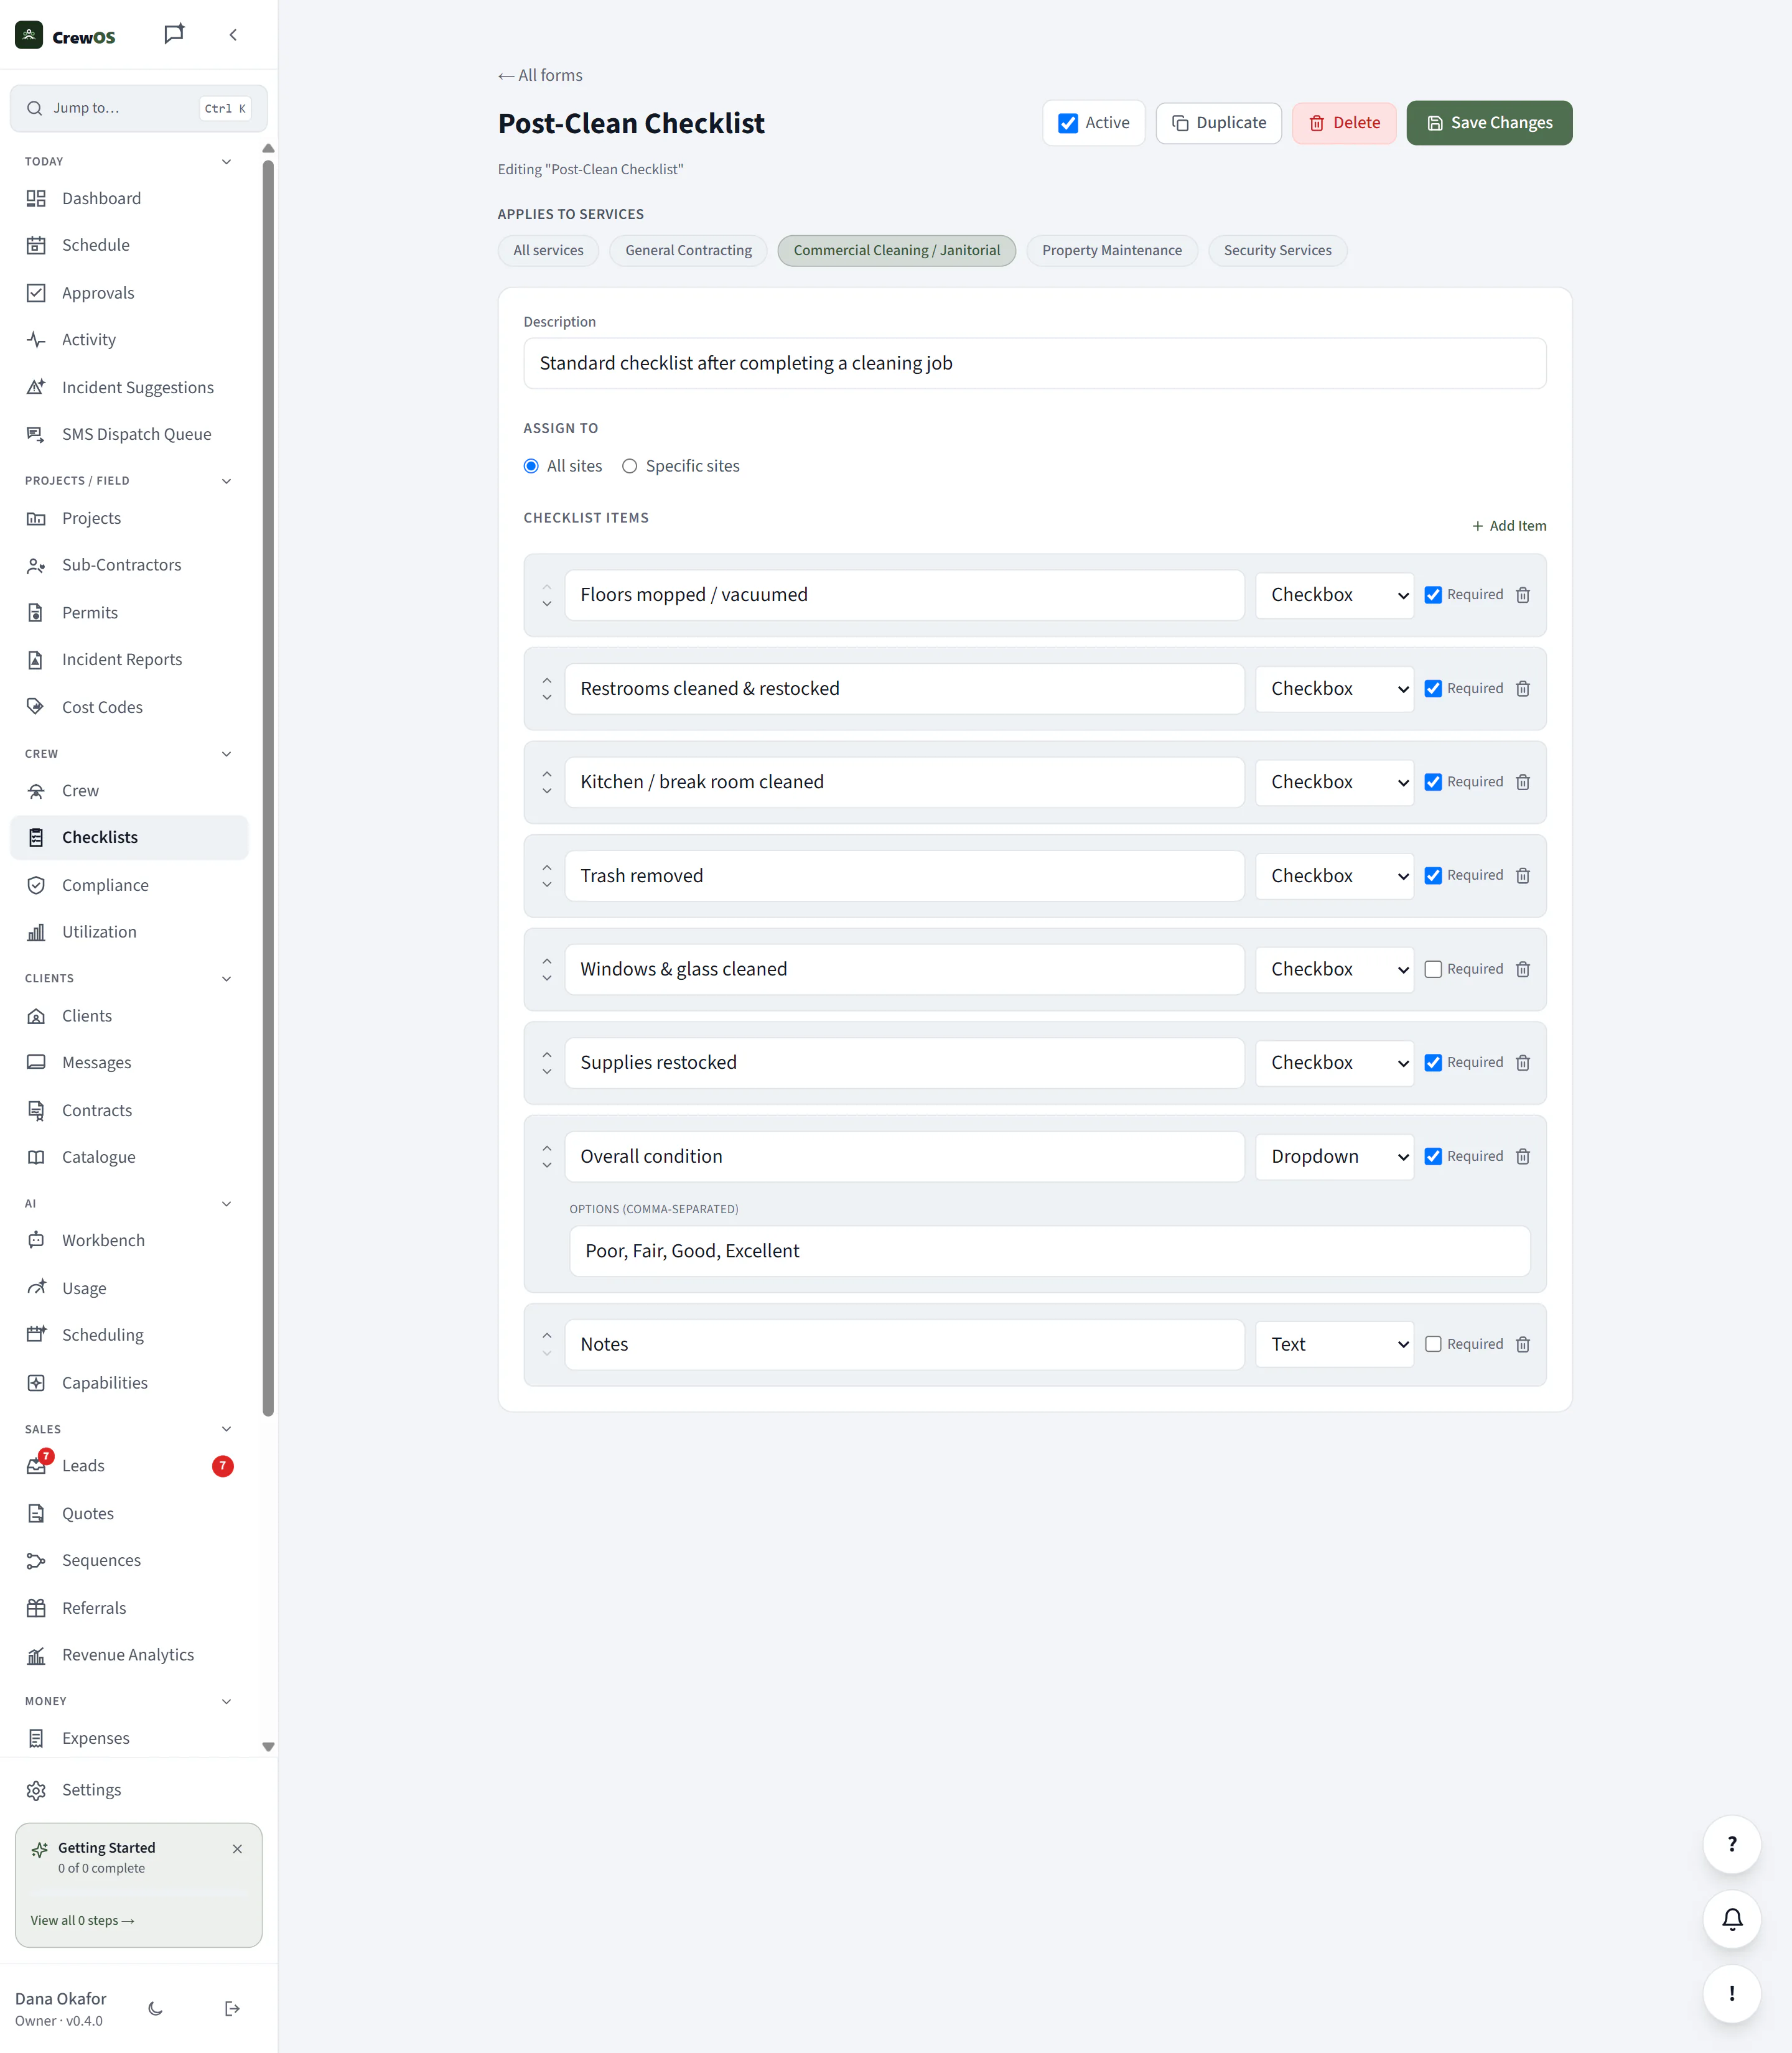Click the Options comma-separated field
This screenshot has width=1792, height=2053.
[1049, 1251]
